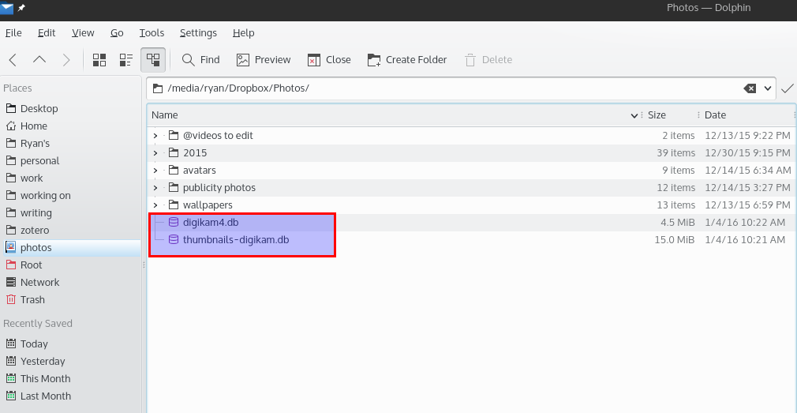Click the Create Folder button

407,60
